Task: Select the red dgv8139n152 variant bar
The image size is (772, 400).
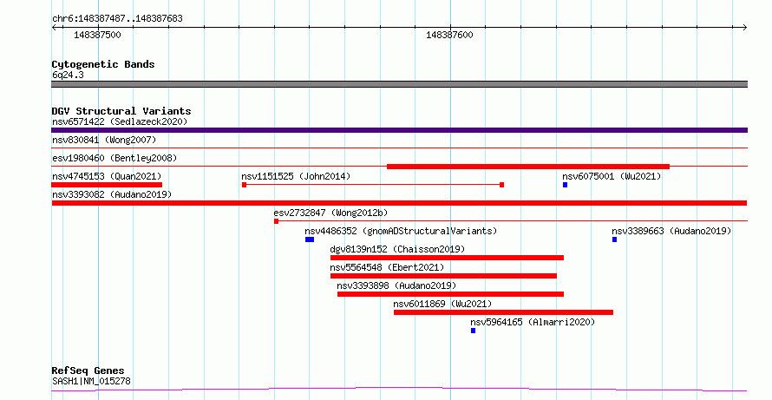Action: click(x=447, y=258)
